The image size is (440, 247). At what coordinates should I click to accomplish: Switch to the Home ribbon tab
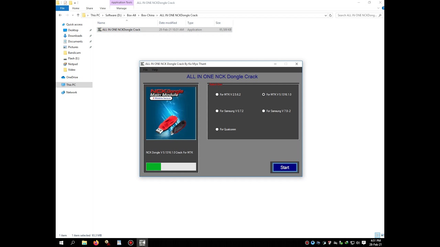76,8
